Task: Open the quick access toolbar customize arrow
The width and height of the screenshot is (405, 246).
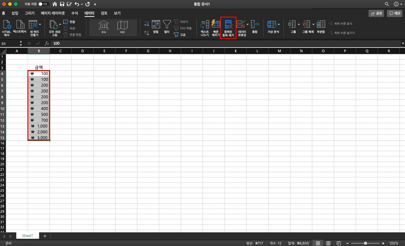Action: click(95, 4)
